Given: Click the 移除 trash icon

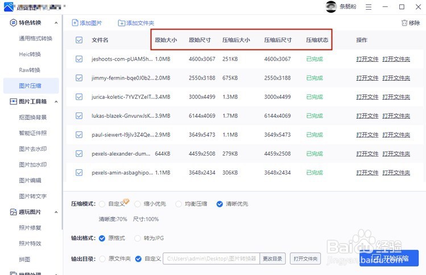Looking at the screenshot, I should click(x=404, y=23).
